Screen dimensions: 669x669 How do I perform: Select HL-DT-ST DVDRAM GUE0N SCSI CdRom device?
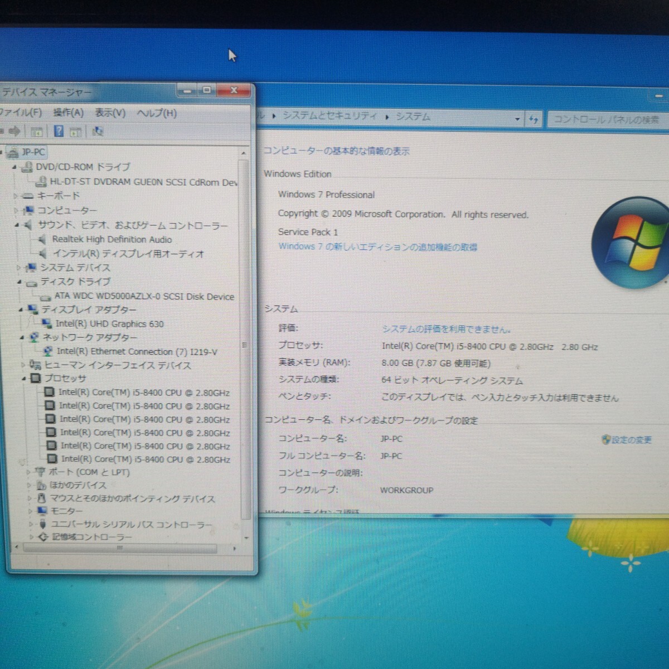click(143, 182)
